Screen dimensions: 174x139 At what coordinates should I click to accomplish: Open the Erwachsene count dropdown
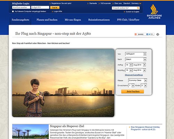[131, 85]
